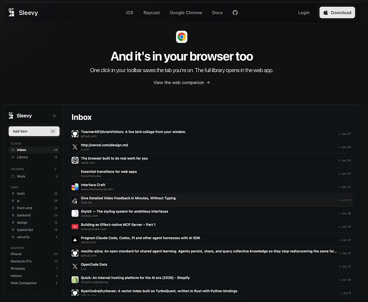Click Shopify icon beside Quick hosting item
Screen dimensions: 368x302
click(x=75, y=280)
